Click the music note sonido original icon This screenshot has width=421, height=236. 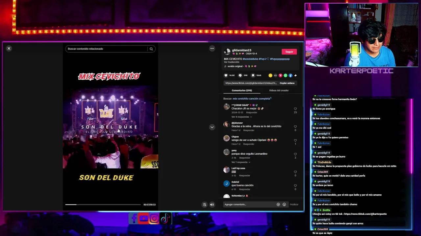(225, 66)
